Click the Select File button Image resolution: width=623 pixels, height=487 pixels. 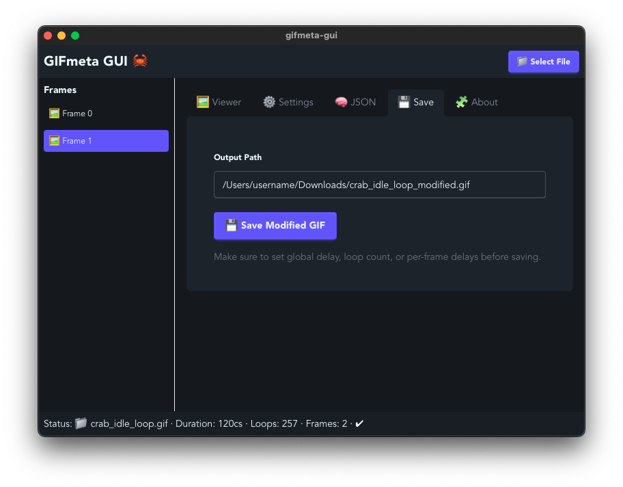(544, 61)
